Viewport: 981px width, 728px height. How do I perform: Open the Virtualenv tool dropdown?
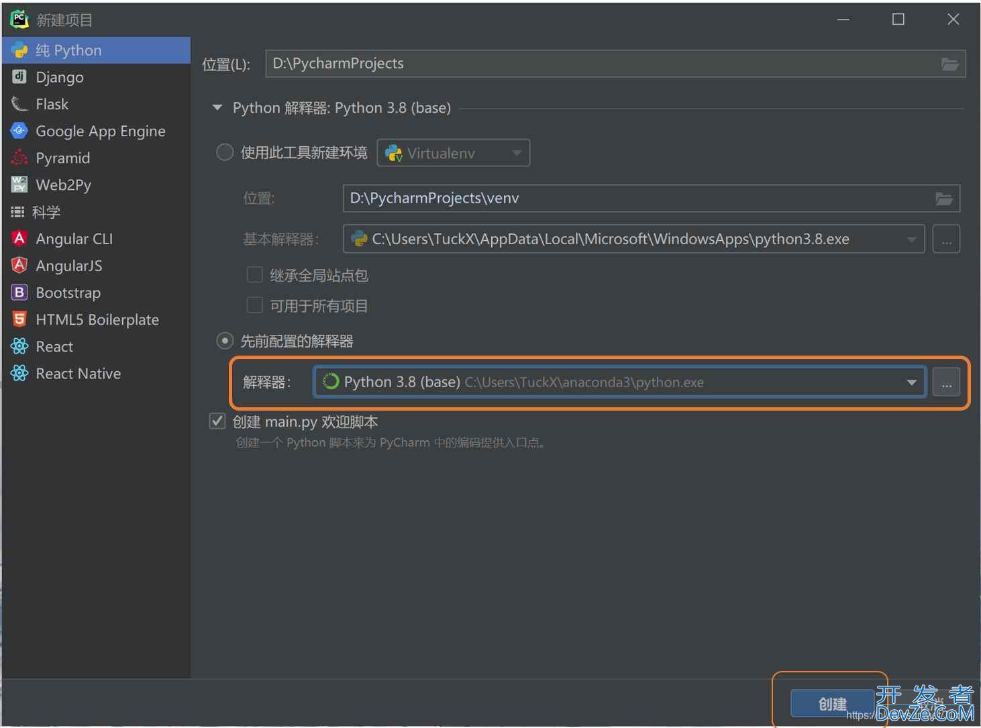[x=454, y=153]
